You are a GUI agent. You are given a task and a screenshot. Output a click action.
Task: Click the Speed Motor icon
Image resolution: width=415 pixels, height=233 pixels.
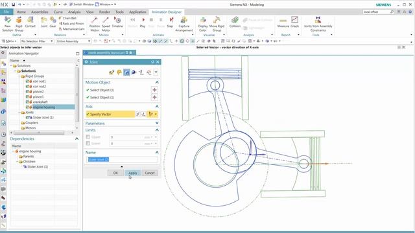(106, 24)
